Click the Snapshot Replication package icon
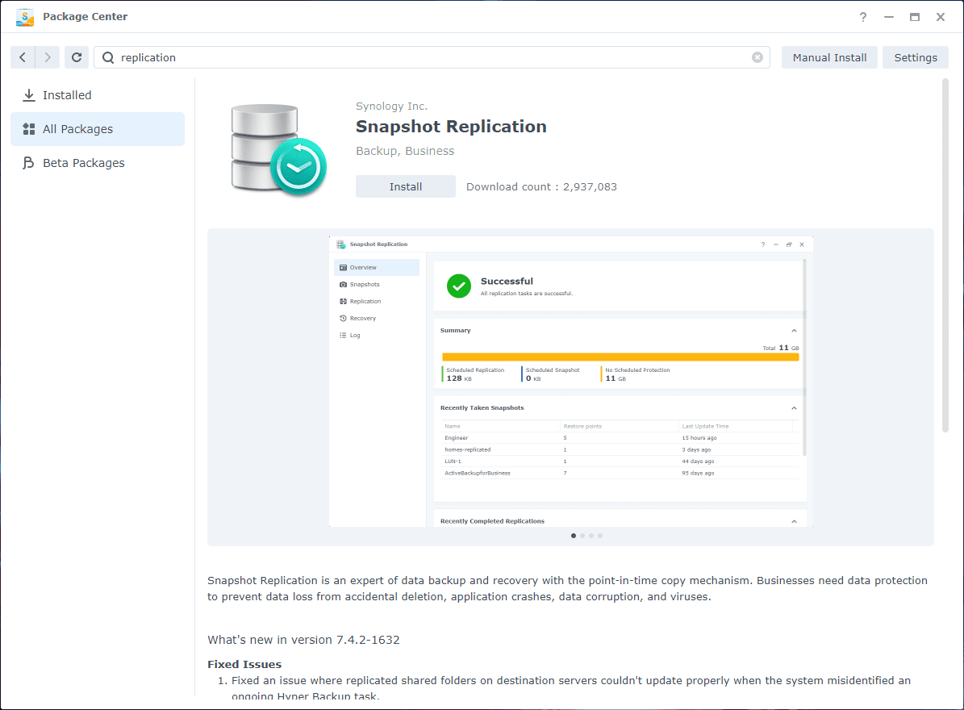 [x=278, y=149]
